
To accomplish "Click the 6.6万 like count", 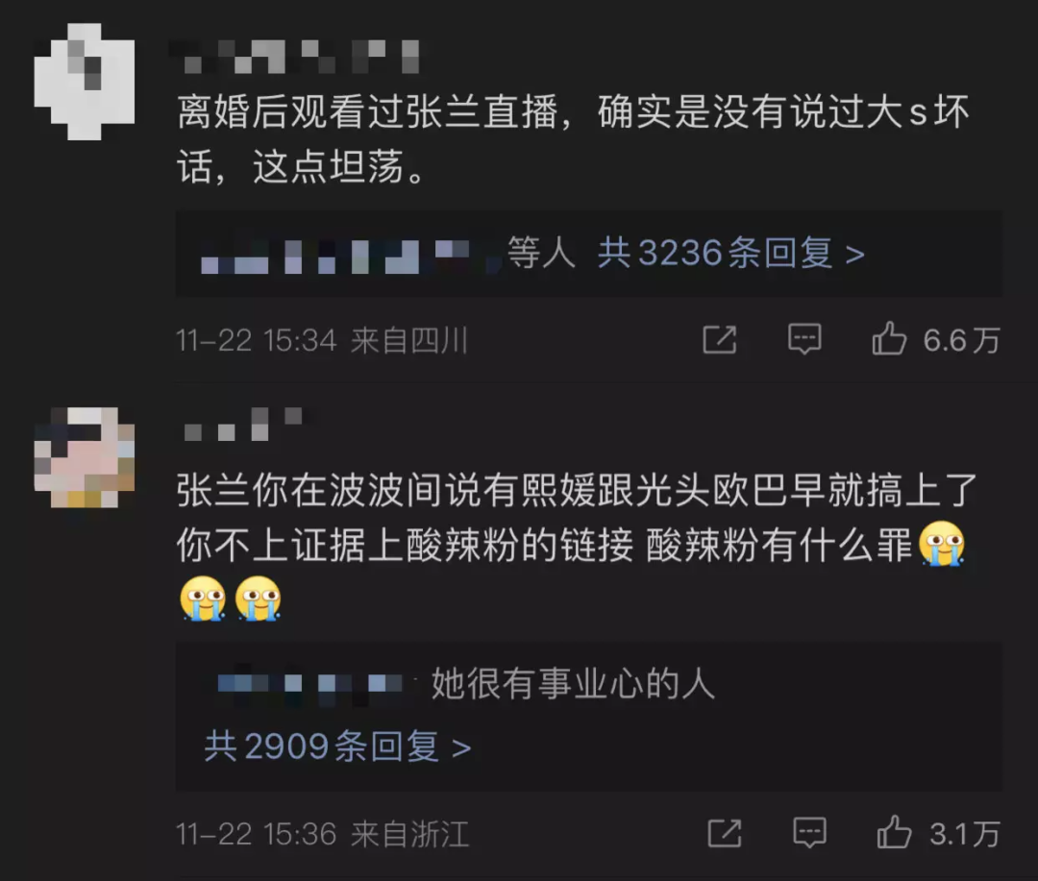I will [x=962, y=341].
